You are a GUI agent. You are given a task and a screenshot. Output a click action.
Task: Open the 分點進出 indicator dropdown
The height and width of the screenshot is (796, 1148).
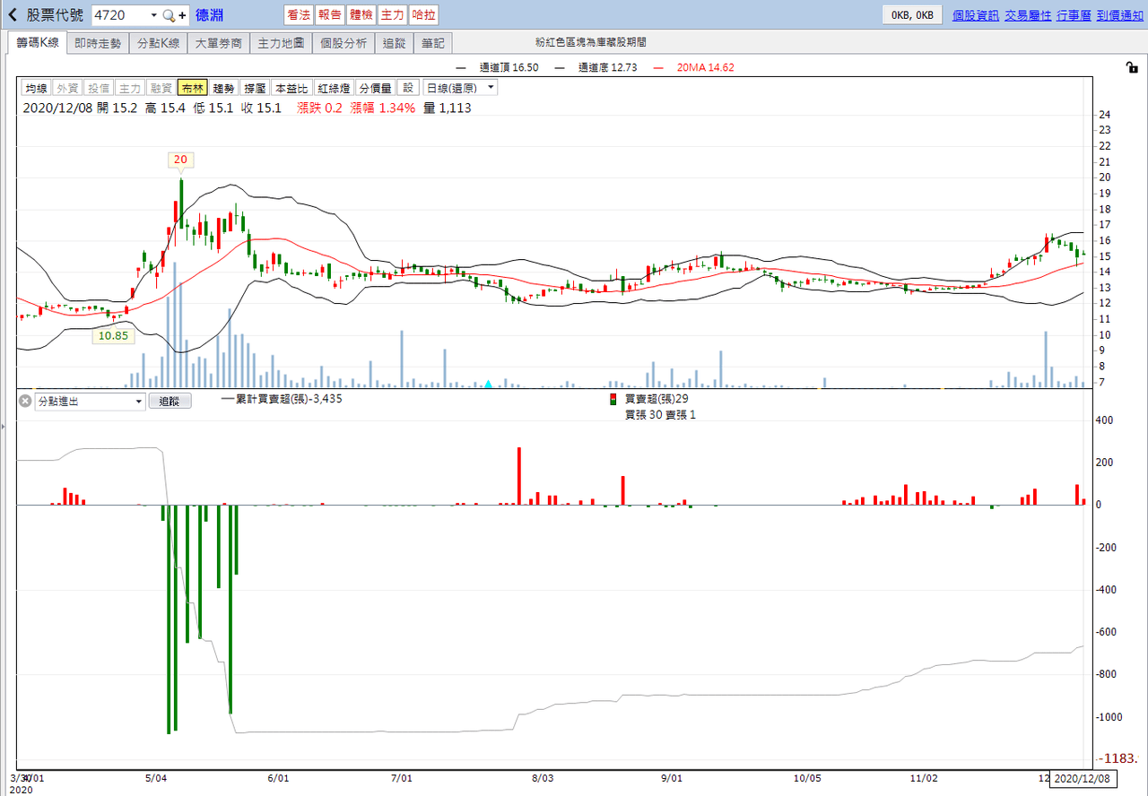pos(90,402)
